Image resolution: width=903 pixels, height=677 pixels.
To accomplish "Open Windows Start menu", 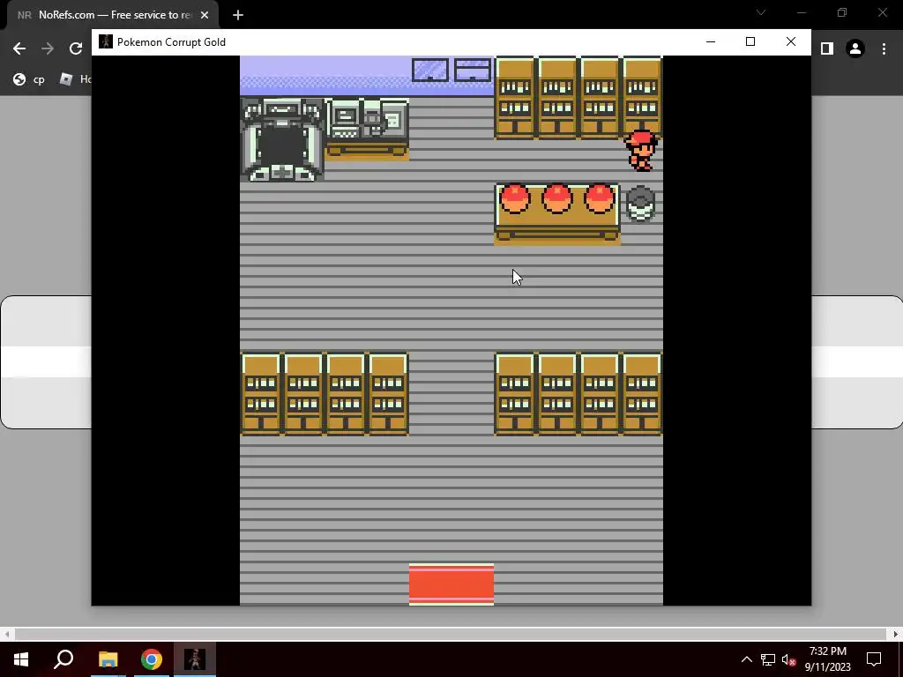I will (x=21, y=659).
